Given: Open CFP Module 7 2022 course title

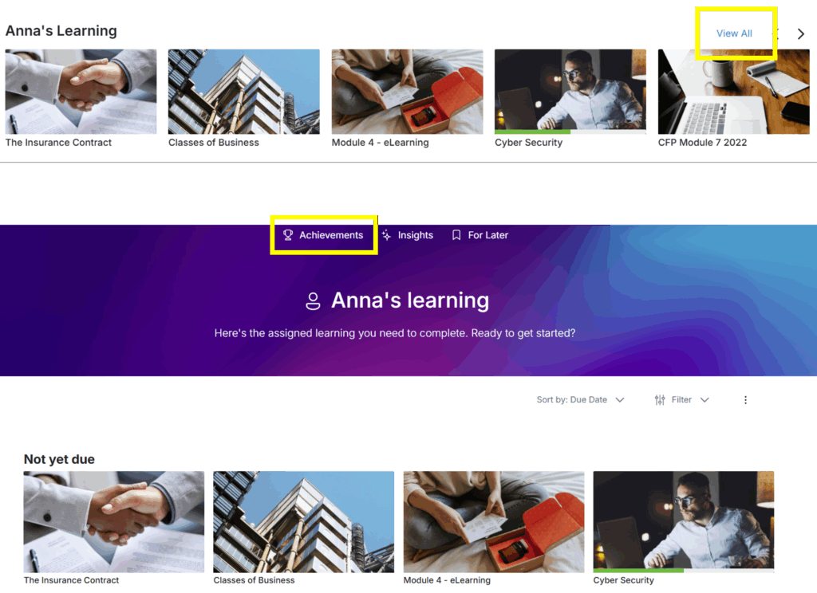Looking at the screenshot, I should pyautogui.click(x=702, y=143).
